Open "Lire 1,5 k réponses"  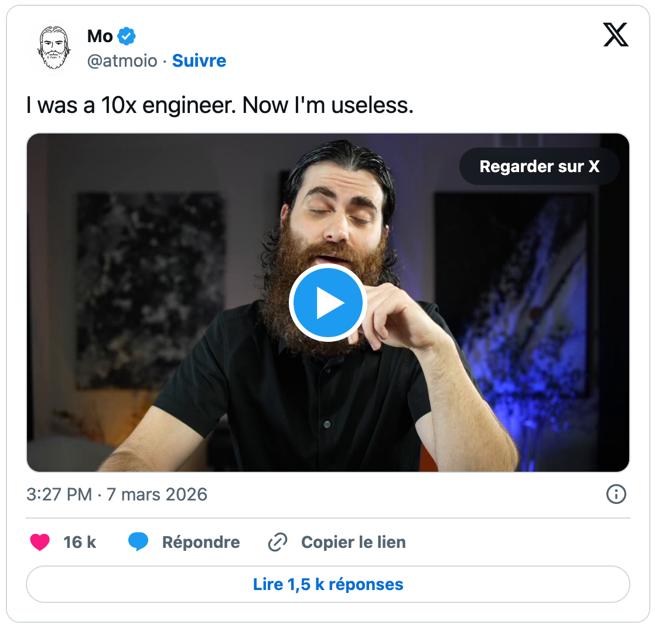point(328,584)
